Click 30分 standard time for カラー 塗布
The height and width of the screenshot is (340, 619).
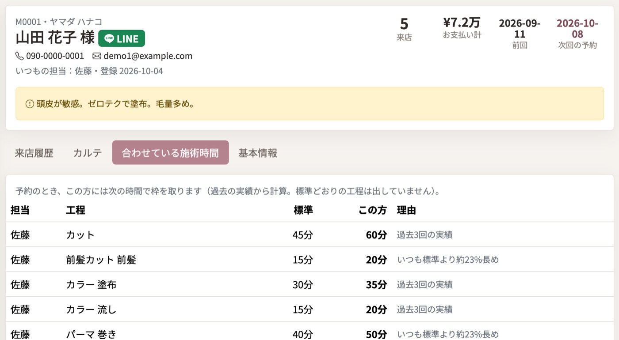click(303, 285)
